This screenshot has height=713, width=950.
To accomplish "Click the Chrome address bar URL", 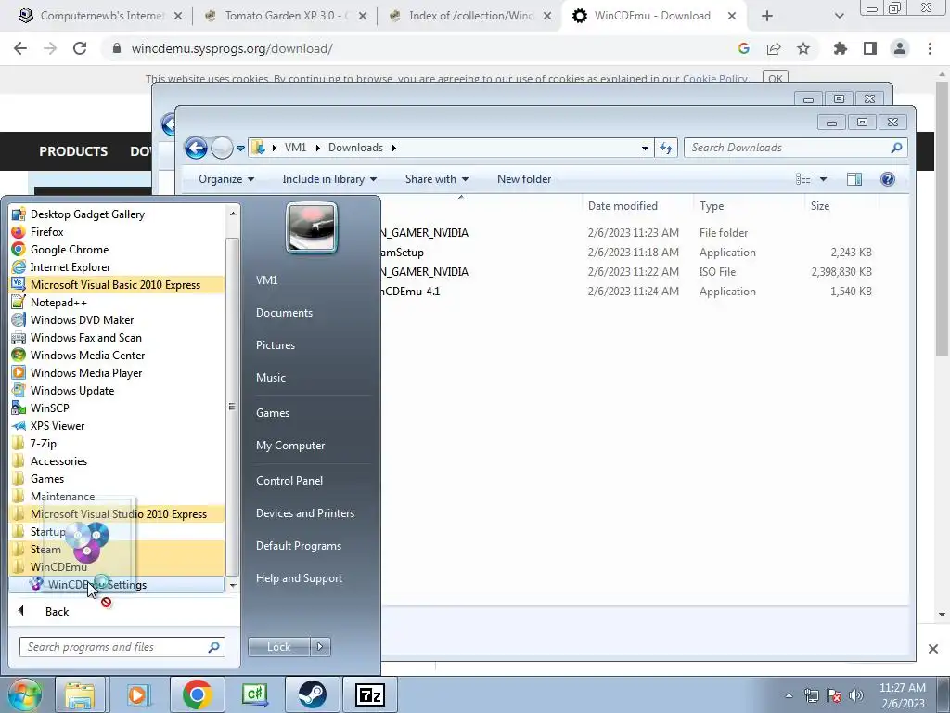I will point(231,48).
